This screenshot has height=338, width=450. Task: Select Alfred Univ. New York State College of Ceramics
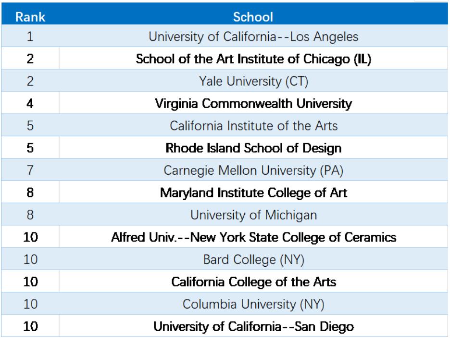point(253,237)
